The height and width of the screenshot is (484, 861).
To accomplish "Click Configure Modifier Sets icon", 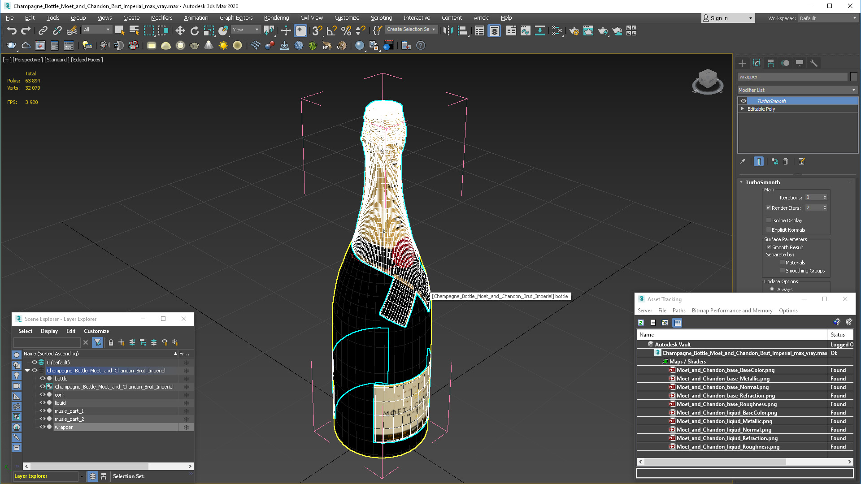I will [802, 161].
